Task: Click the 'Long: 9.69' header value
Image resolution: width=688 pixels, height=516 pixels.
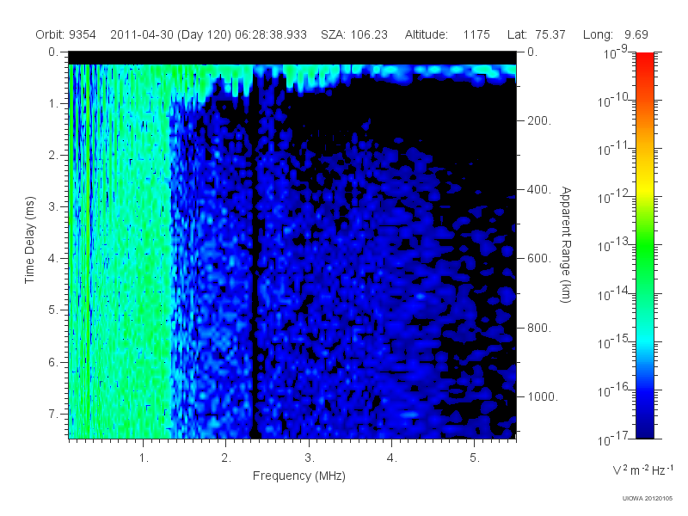Action: point(616,34)
